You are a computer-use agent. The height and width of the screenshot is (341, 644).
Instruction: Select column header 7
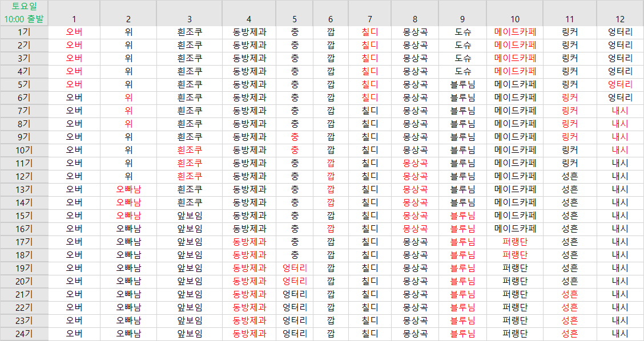[x=370, y=19]
